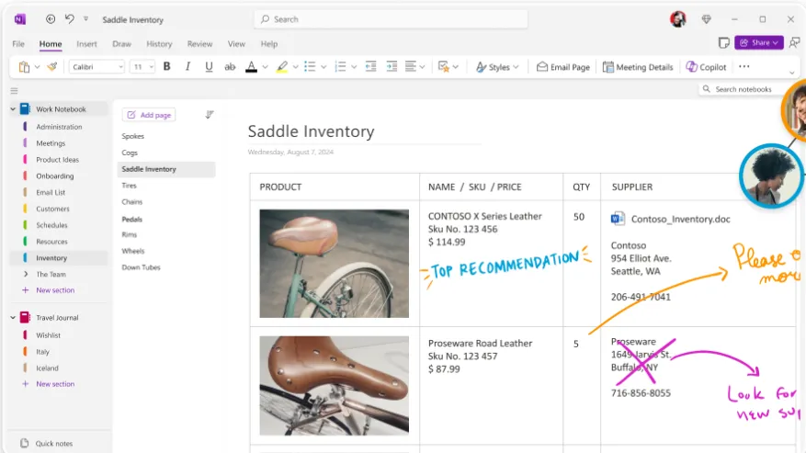
Task: Increase the indent level
Action: (x=392, y=66)
